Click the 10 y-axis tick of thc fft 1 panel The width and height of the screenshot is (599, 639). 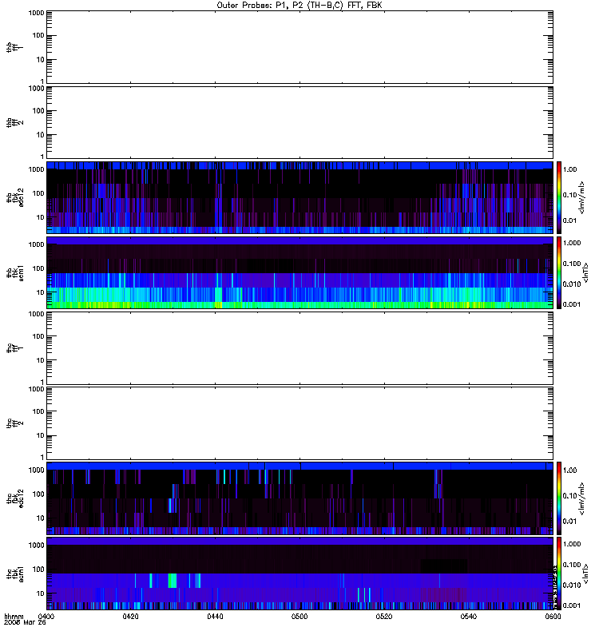point(41,360)
